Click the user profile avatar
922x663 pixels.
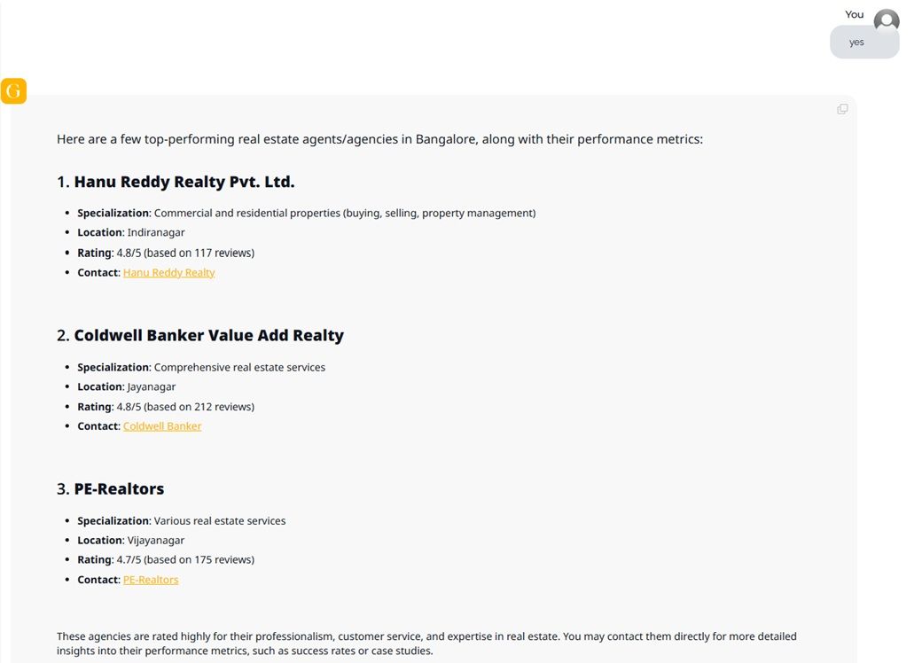tap(886, 21)
